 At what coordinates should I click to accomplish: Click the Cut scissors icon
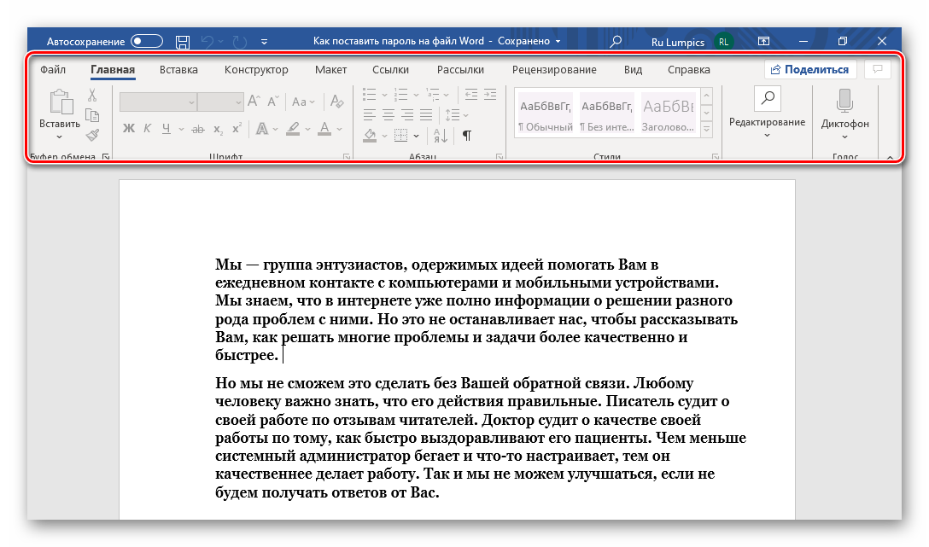pyautogui.click(x=92, y=95)
